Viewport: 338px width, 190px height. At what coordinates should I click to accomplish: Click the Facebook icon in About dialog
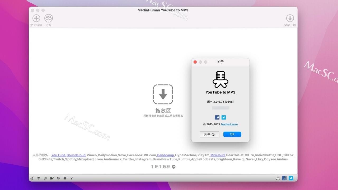[217, 117]
